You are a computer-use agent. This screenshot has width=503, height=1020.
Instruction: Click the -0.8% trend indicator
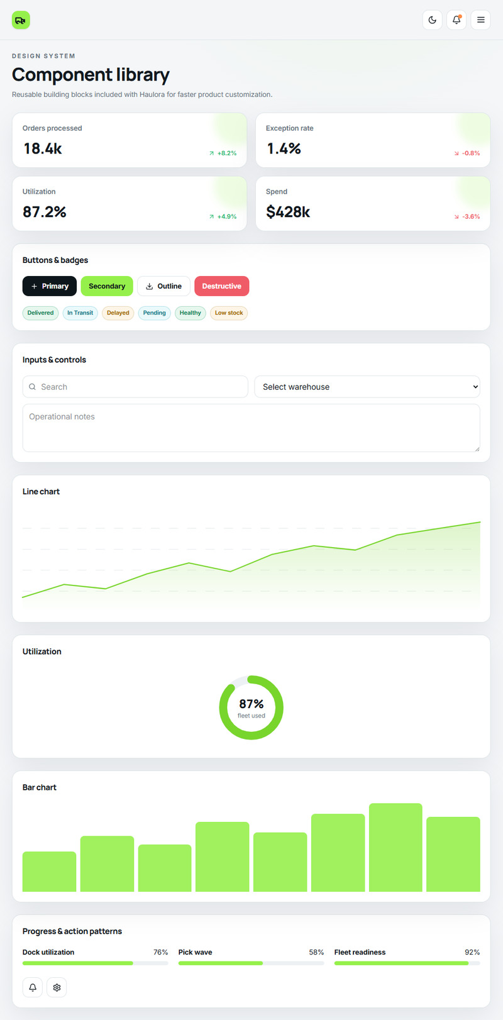467,153
